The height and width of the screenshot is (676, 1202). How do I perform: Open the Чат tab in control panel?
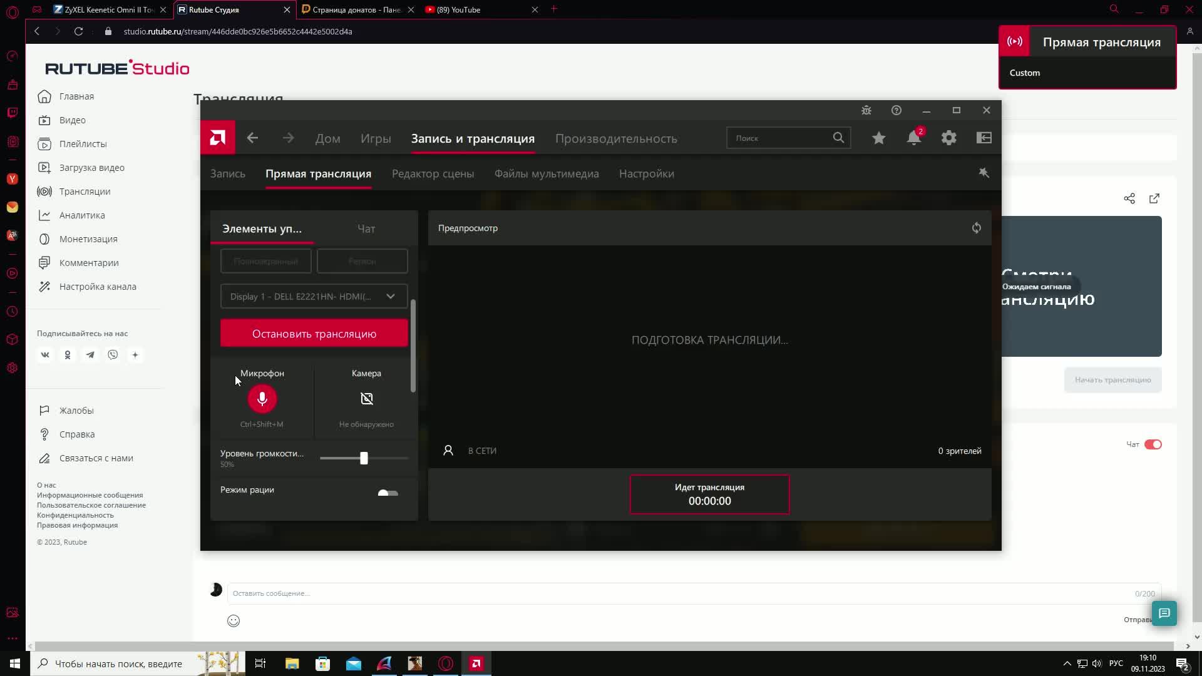coord(366,229)
